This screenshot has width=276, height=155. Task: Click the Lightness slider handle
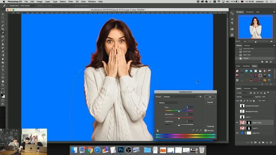179,125
